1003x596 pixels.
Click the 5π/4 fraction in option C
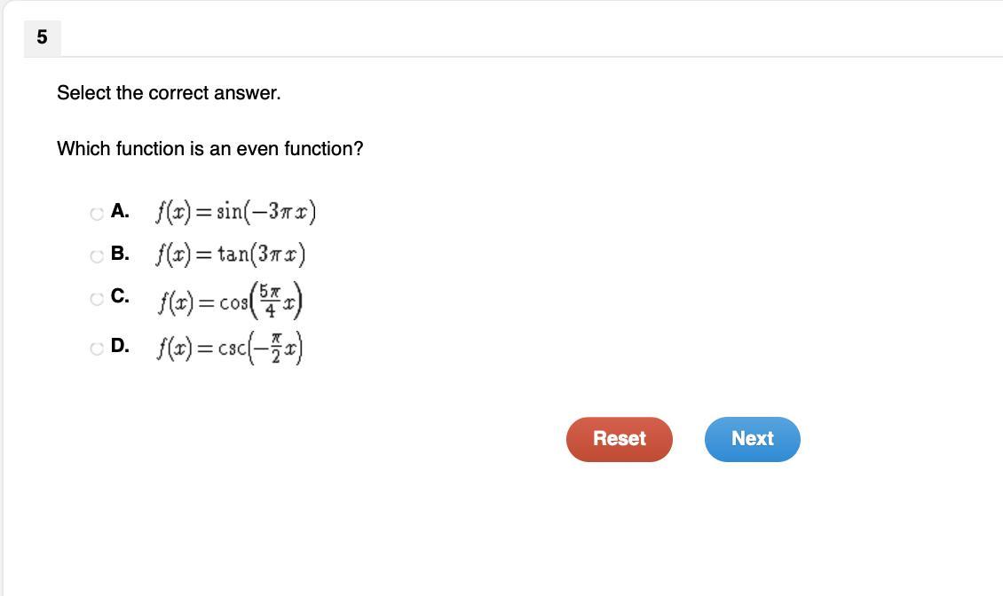(x=269, y=301)
